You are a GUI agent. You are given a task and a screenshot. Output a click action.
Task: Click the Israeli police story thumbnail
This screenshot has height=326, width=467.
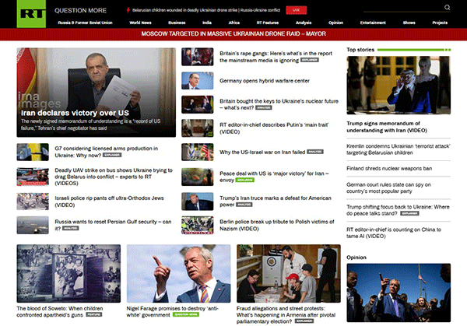pos(33,202)
